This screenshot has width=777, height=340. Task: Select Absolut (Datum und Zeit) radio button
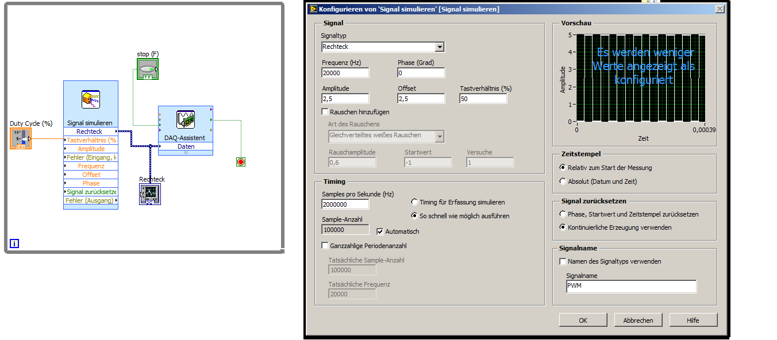coord(563,181)
